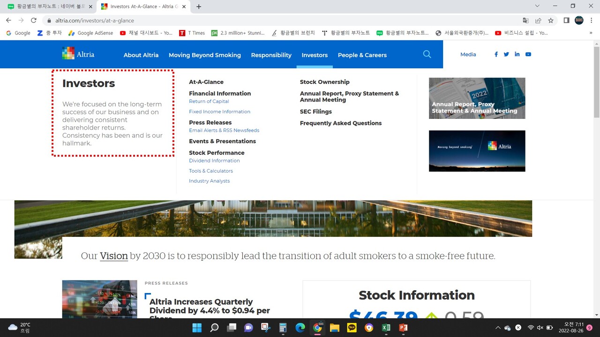Open Altria's LinkedIn icon
The image size is (600, 337).
(x=517, y=54)
